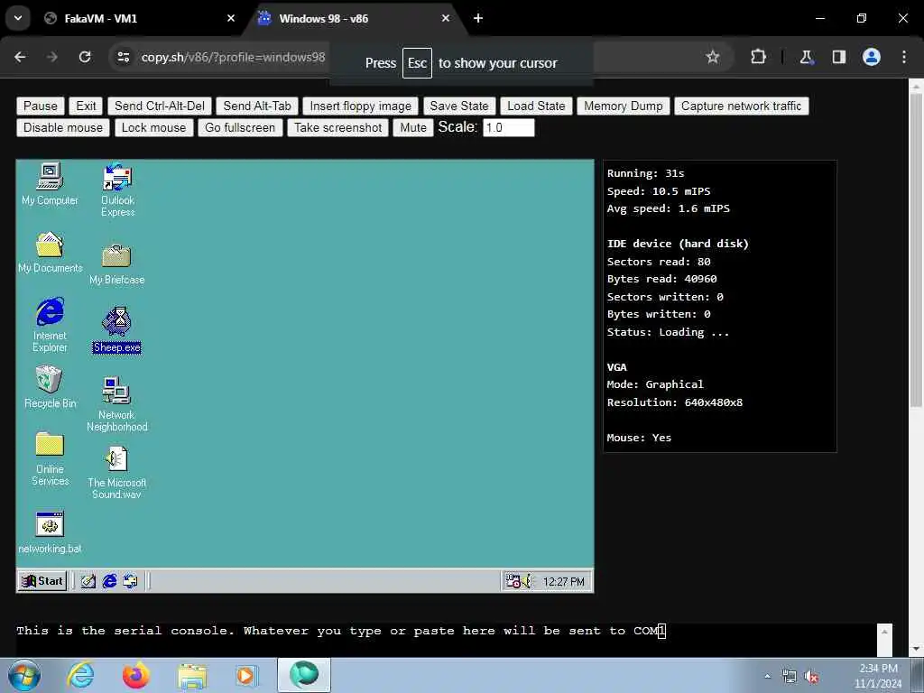Launch Internet Explorer from quick launch
Image resolution: width=924 pixels, height=693 pixels.
pyautogui.click(x=109, y=582)
